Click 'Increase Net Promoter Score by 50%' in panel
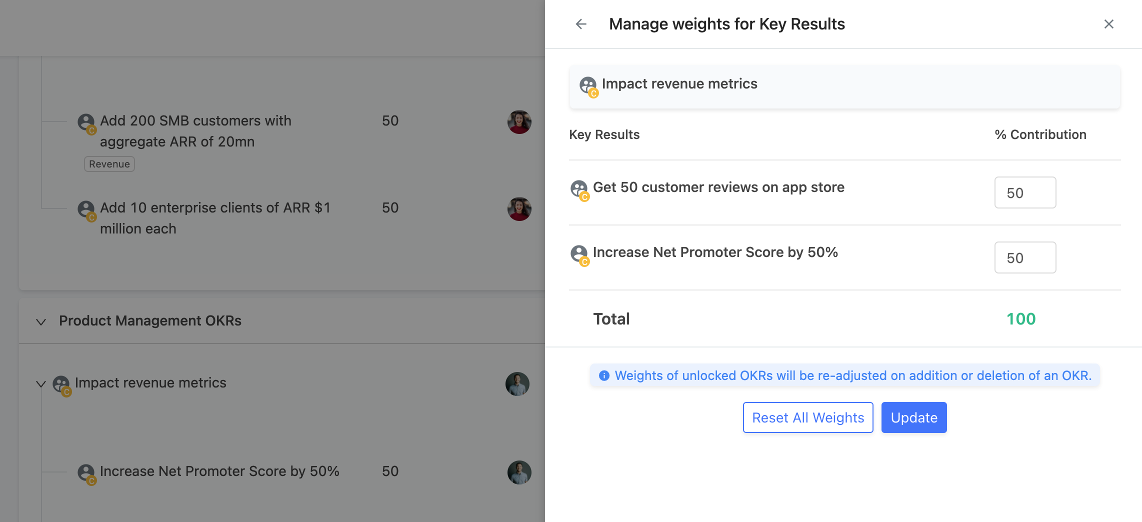 point(715,252)
